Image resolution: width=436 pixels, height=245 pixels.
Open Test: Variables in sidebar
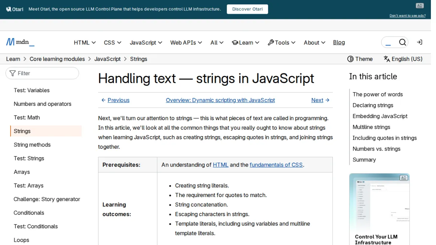32,90
